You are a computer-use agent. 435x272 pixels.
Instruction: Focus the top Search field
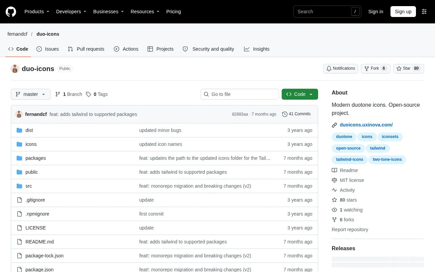point(327,12)
